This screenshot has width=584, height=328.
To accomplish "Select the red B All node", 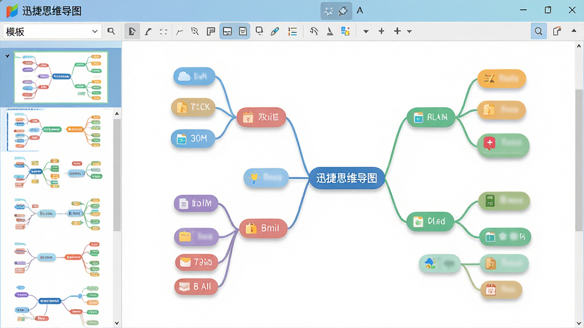I will [x=196, y=286].
